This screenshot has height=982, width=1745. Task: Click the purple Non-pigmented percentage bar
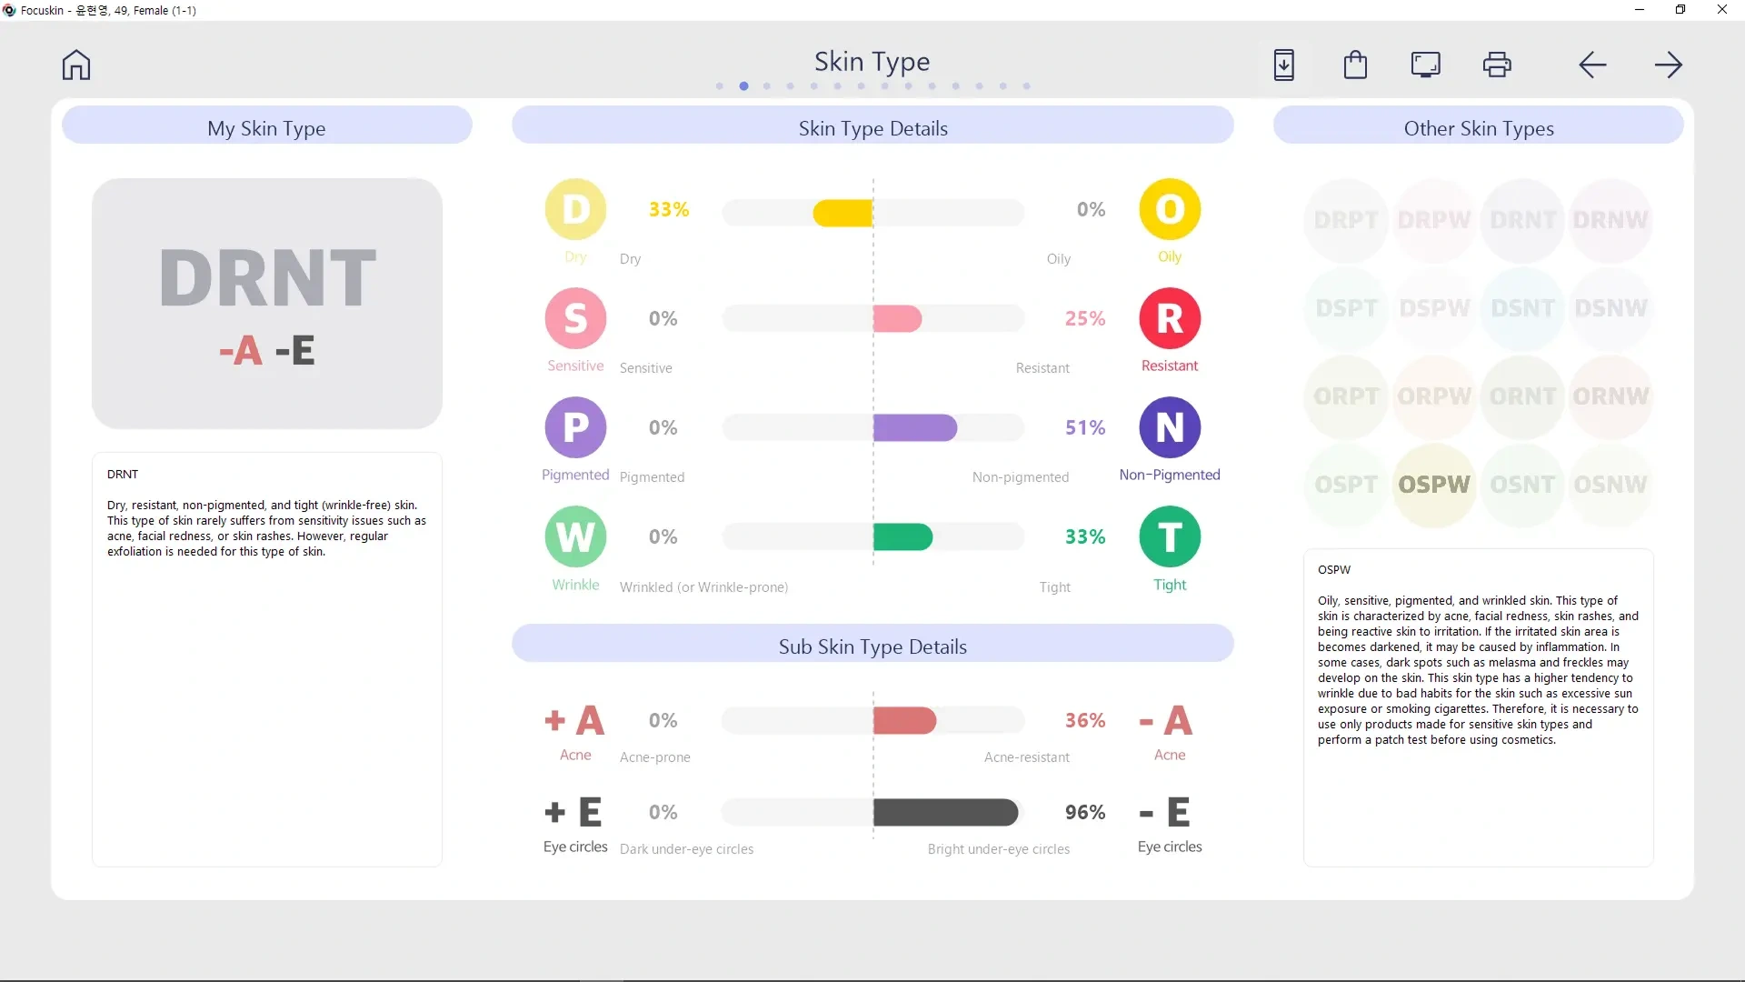coord(914,428)
